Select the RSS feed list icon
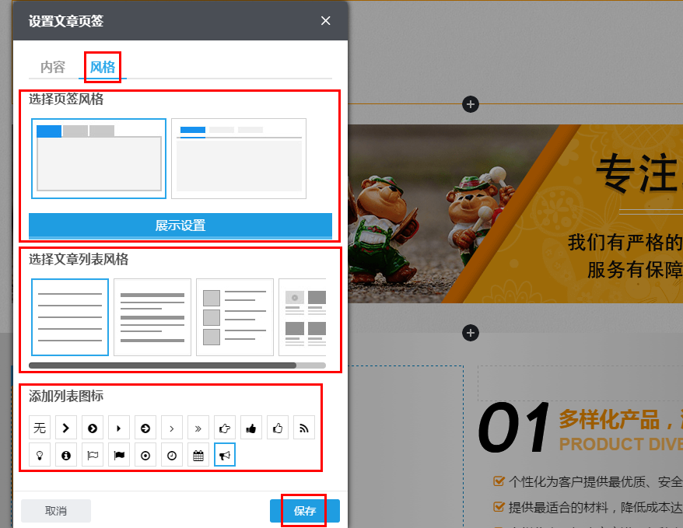The height and width of the screenshot is (528, 683). (x=304, y=428)
